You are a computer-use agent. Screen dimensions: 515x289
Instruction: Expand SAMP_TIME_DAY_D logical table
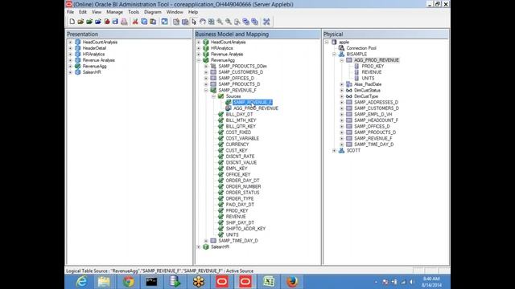[x=206, y=241]
